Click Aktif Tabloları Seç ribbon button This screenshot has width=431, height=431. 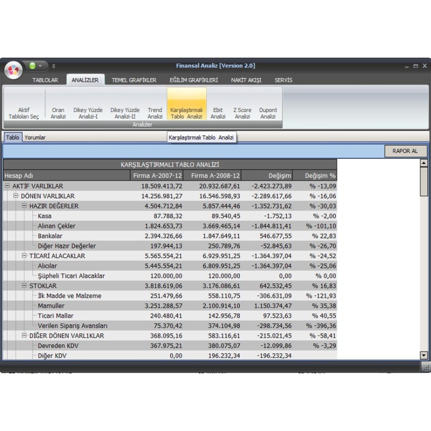(24, 105)
